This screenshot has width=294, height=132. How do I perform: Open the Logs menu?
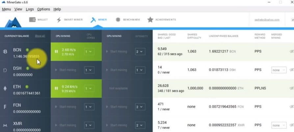pos(30,9)
